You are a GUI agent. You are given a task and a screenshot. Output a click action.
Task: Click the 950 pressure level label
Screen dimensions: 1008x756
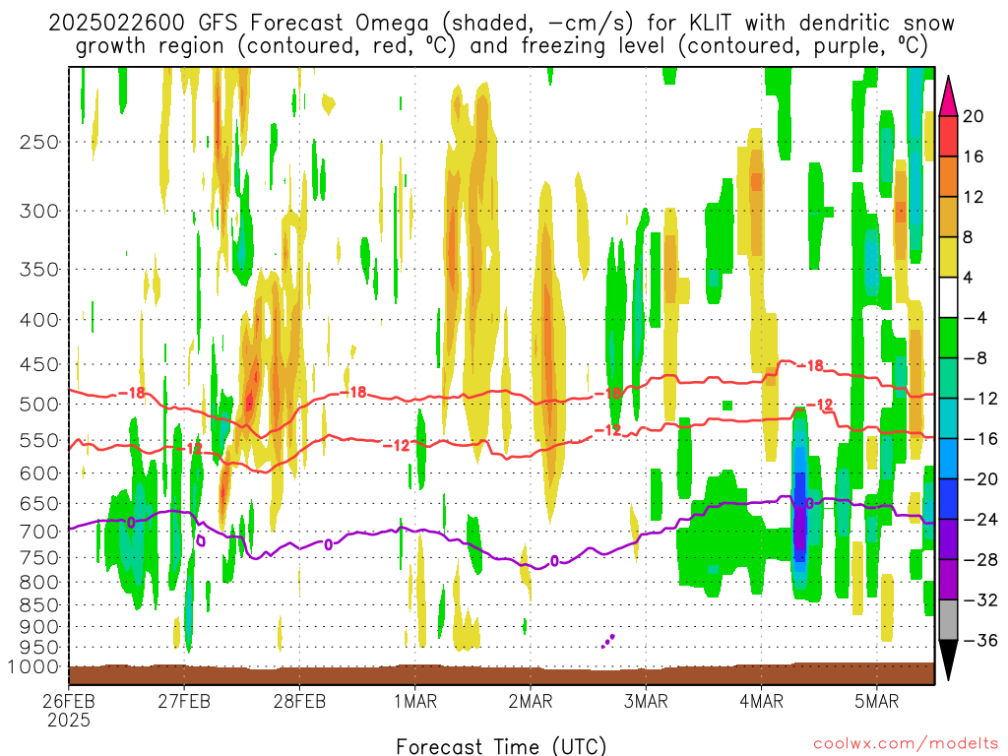click(x=39, y=648)
